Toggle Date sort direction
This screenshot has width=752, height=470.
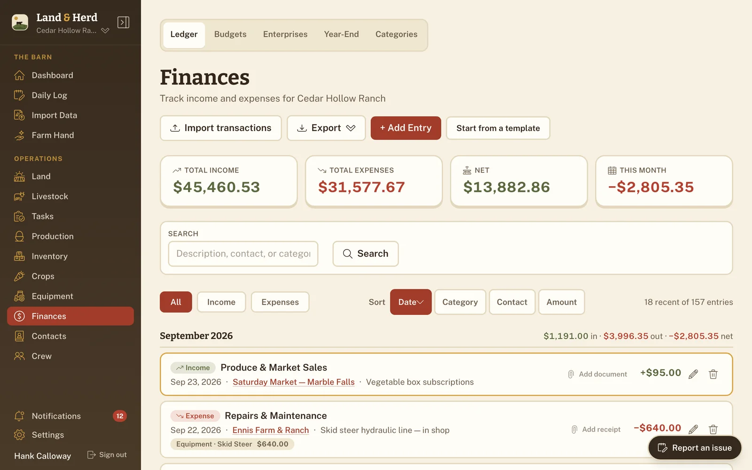(x=411, y=302)
